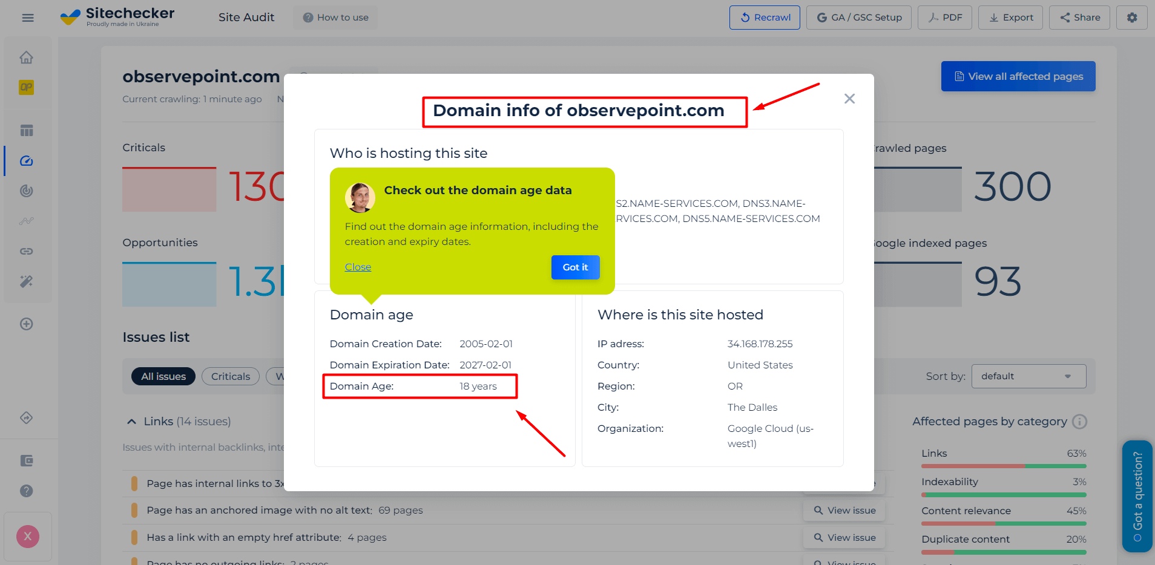Select the yellow OP project icon

pyautogui.click(x=26, y=87)
